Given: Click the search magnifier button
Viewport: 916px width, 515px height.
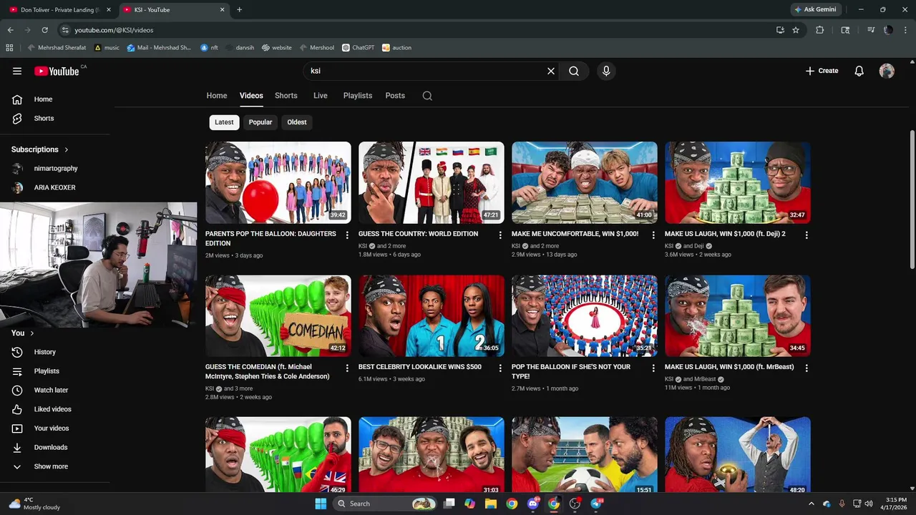Looking at the screenshot, I should click(574, 71).
